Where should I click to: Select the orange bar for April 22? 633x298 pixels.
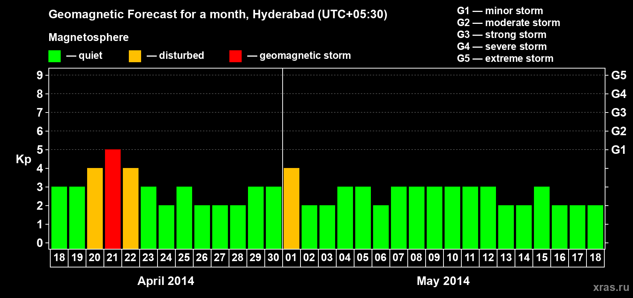(131, 208)
